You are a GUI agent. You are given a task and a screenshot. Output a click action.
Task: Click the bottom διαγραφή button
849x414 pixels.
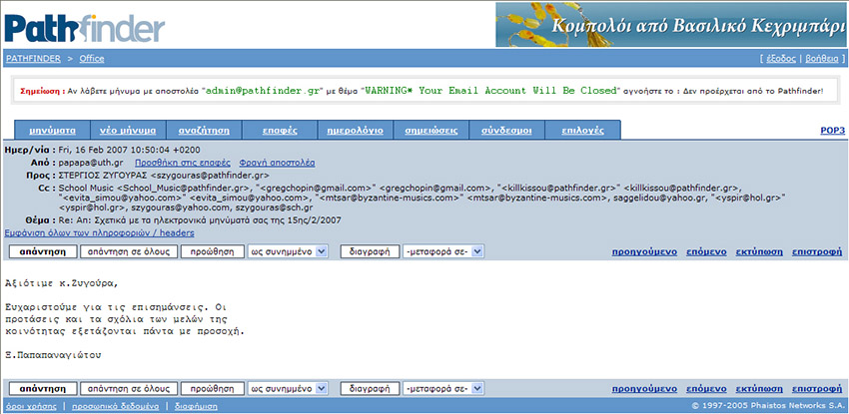point(369,388)
